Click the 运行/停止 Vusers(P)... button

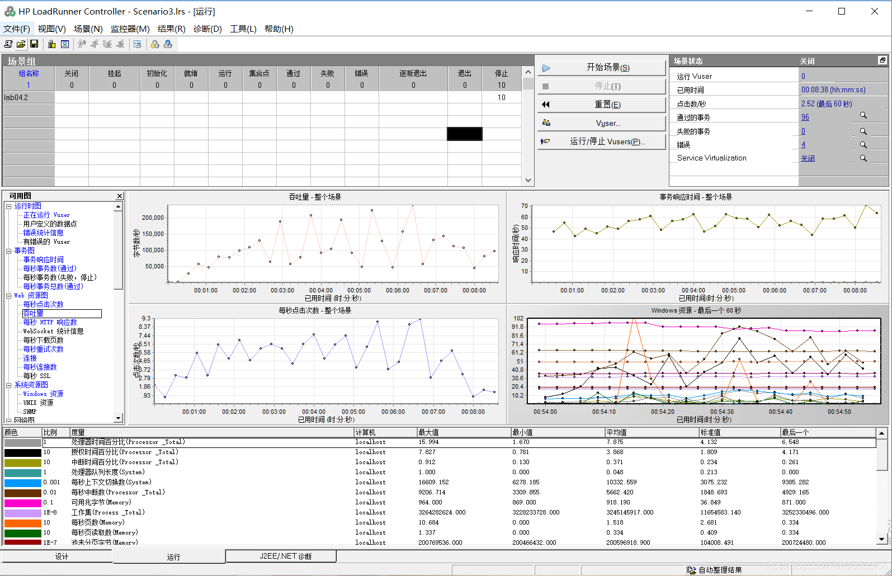[602, 141]
